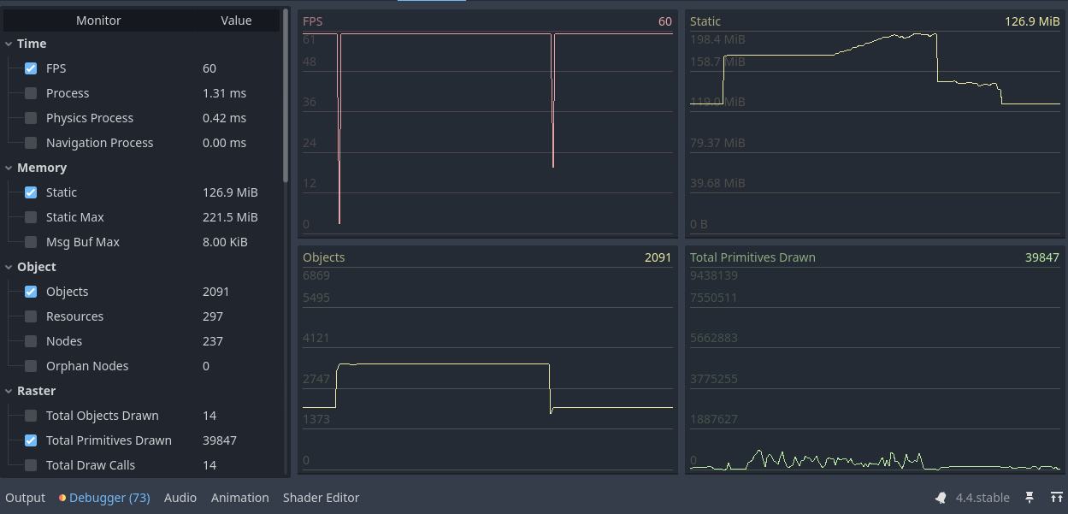Enable the Process monitor checkbox
Screen dimensions: 1068x514
click(x=31, y=93)
